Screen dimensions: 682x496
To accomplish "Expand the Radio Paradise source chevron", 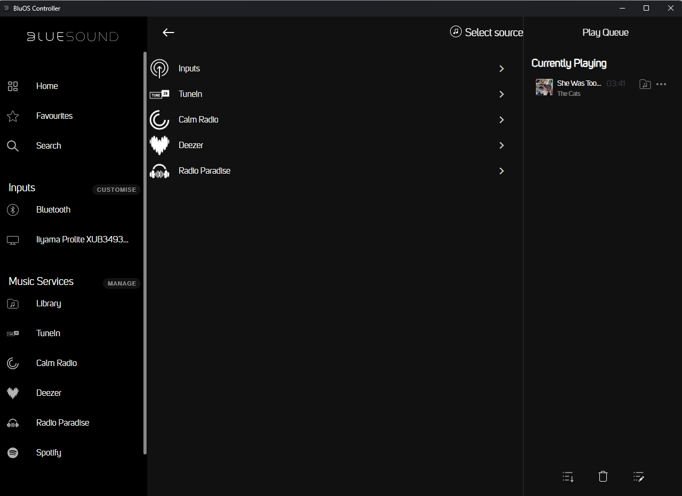I will click(x=501, y=171).
